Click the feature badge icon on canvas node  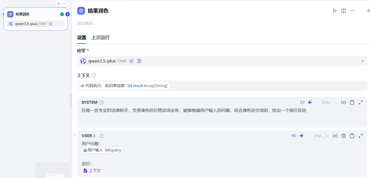coord(51,24)
